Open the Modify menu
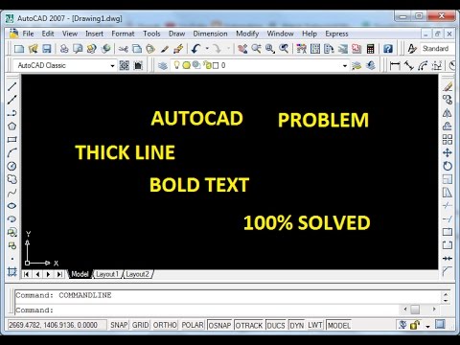 (x=247, y=34)
